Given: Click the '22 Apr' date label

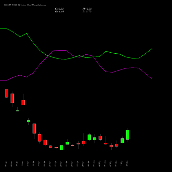Looking at the screenshot, I should [x=55, y=164].
